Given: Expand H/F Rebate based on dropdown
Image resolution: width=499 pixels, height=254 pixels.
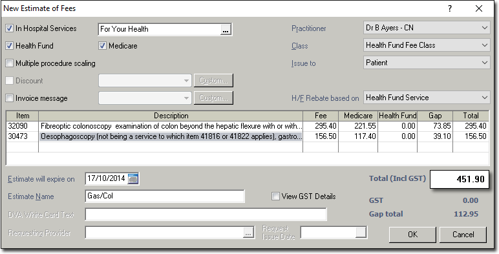Looking at the screenshot, I should click(427, 98).
